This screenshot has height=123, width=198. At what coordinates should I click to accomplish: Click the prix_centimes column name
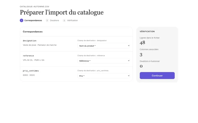(x=31, y=71)
